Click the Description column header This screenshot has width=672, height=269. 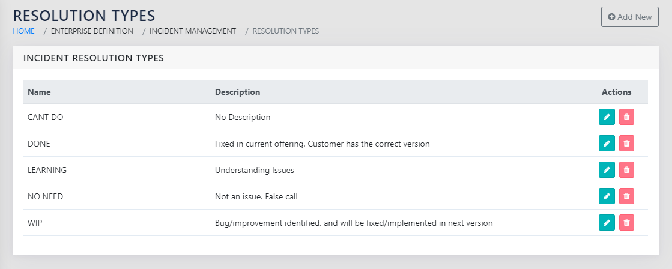237,92
